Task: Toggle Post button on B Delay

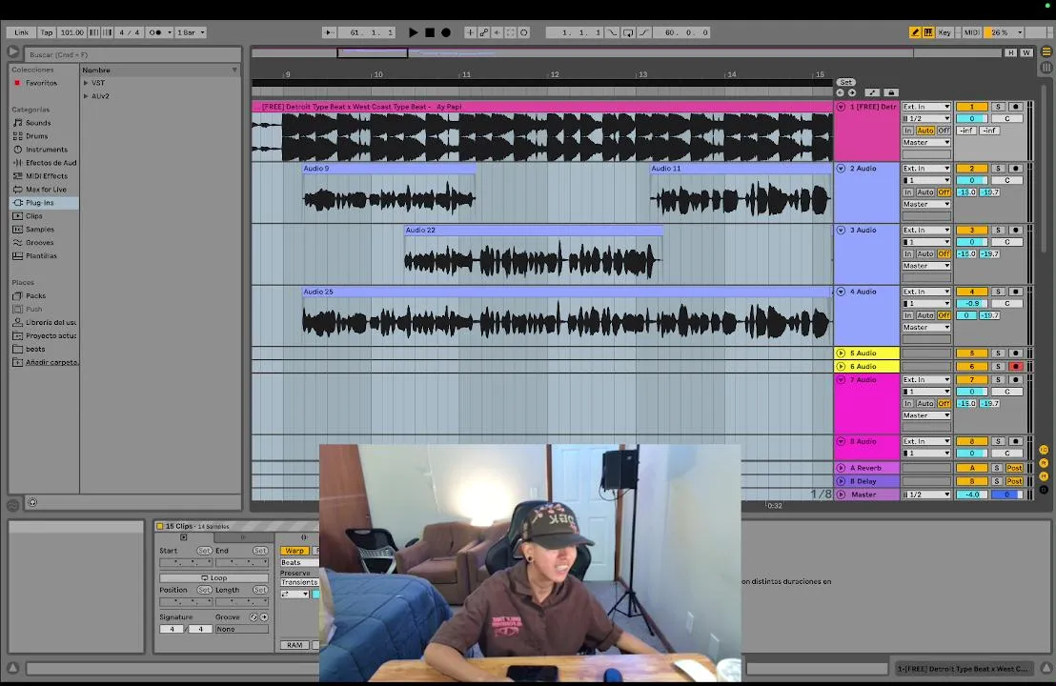Action: 1014,481
